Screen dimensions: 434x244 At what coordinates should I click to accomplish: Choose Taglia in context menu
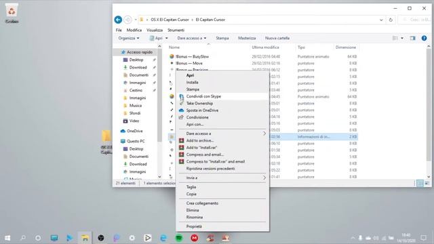222,187
